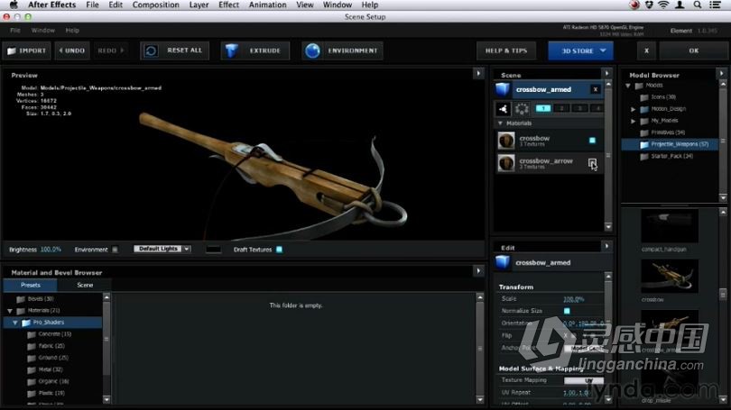731x410 pixels.
Task: Open the Composition menu
Action: click(x=155, y=5)
